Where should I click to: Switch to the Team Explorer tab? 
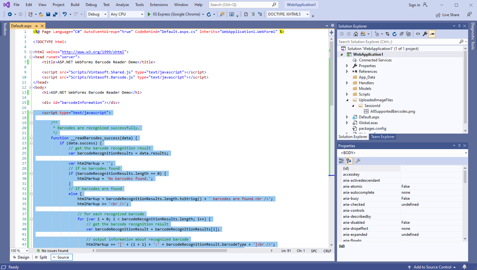(x=383, y=137)
